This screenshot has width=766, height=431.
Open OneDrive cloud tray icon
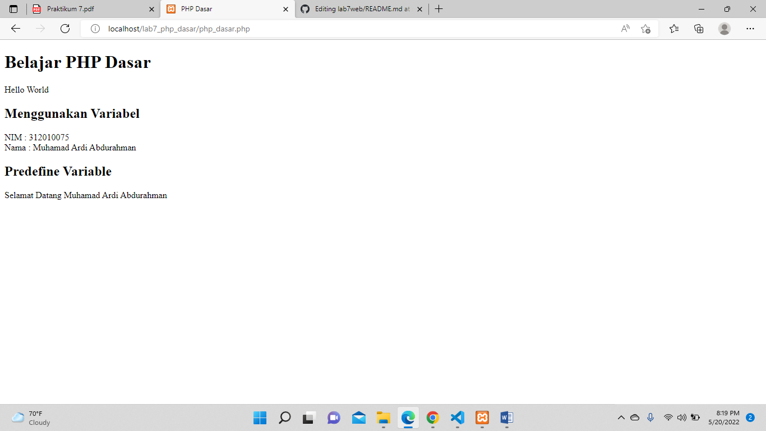635,418
